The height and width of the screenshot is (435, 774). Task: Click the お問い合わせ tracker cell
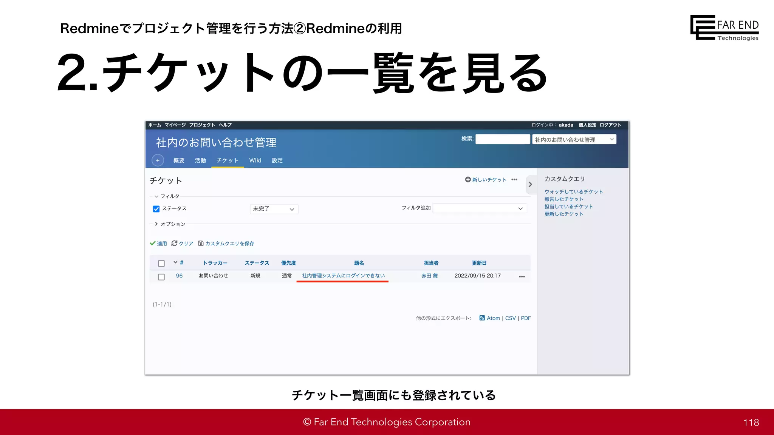coord(214,276)
